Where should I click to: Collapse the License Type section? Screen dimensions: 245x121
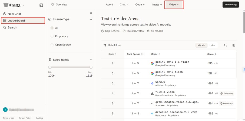coord(91,19)
